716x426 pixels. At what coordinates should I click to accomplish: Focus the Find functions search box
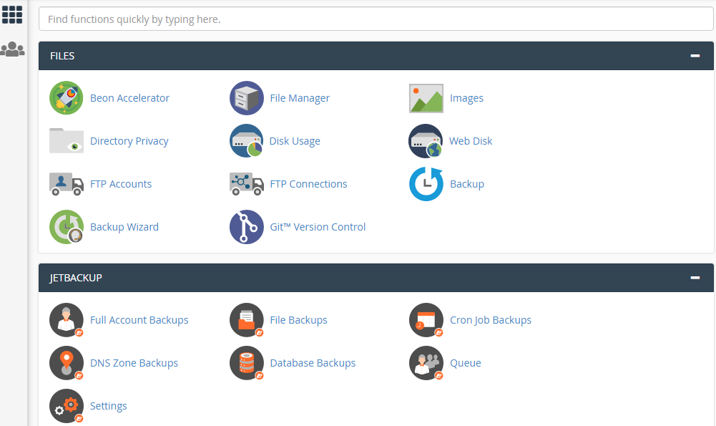tap(376, 19)
